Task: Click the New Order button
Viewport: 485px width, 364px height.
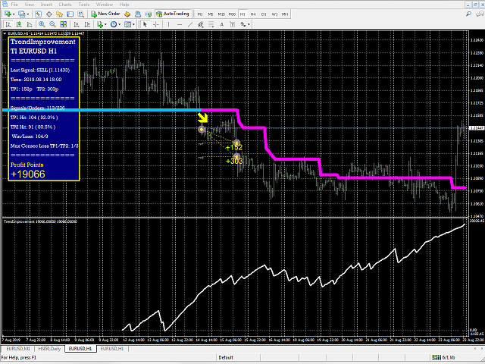Action: pos(105,14)
